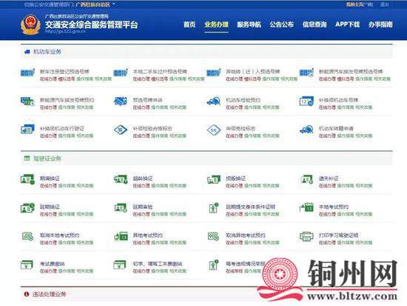The width and height of the screenshot is (407, 306).
Task: Open the 预选号牌申请 car icon
Action: 121,101
